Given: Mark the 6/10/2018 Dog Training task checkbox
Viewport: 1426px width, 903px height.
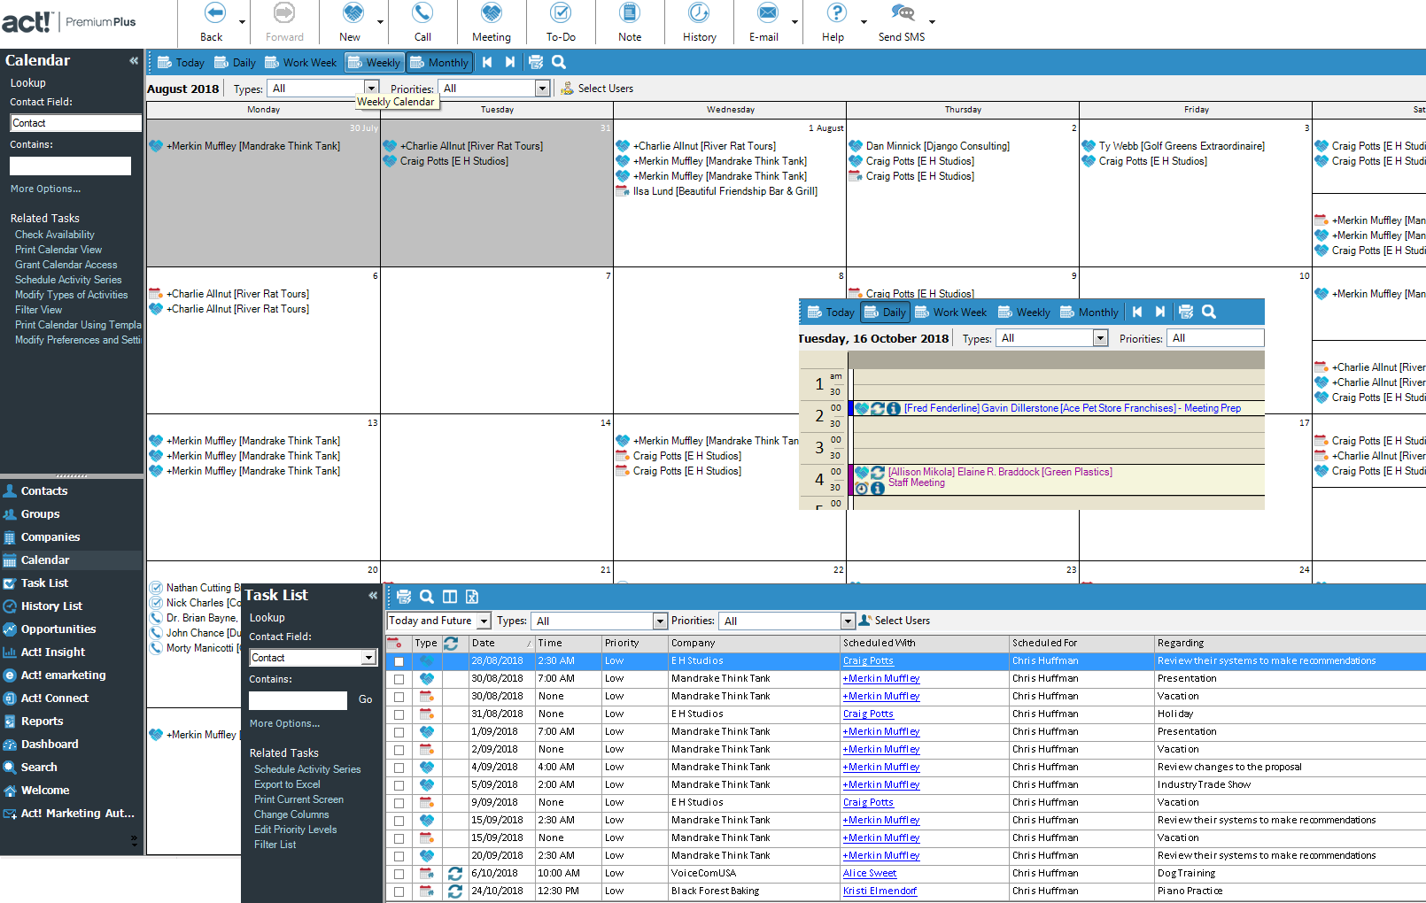Looking at the screenshot, I should click(399, 874).
